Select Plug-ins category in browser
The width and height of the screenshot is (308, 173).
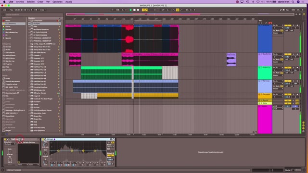pos(9,64)
